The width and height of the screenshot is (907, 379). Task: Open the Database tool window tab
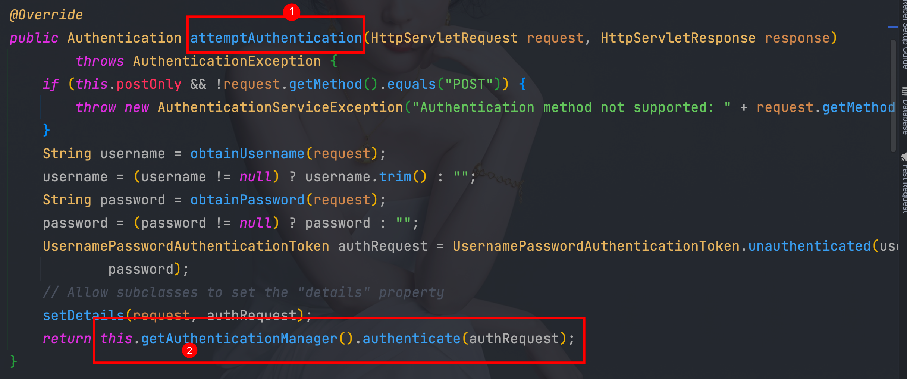[x=904, y=110]
